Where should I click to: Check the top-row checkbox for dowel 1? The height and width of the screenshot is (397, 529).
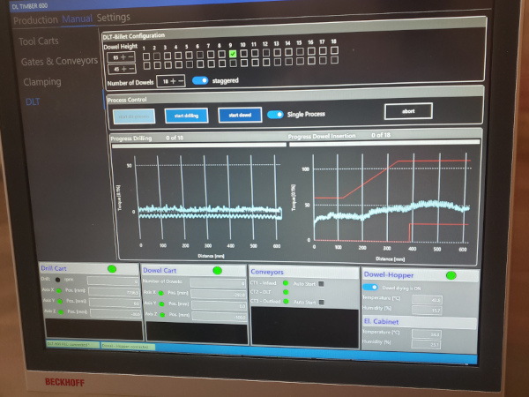coord(146,56)
